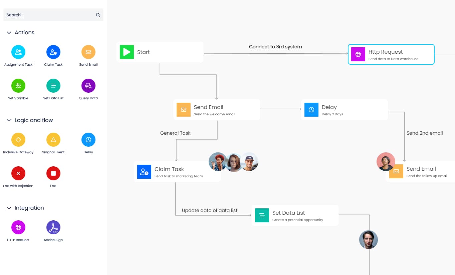Select the End with Rejection icon

pos(18,173)
